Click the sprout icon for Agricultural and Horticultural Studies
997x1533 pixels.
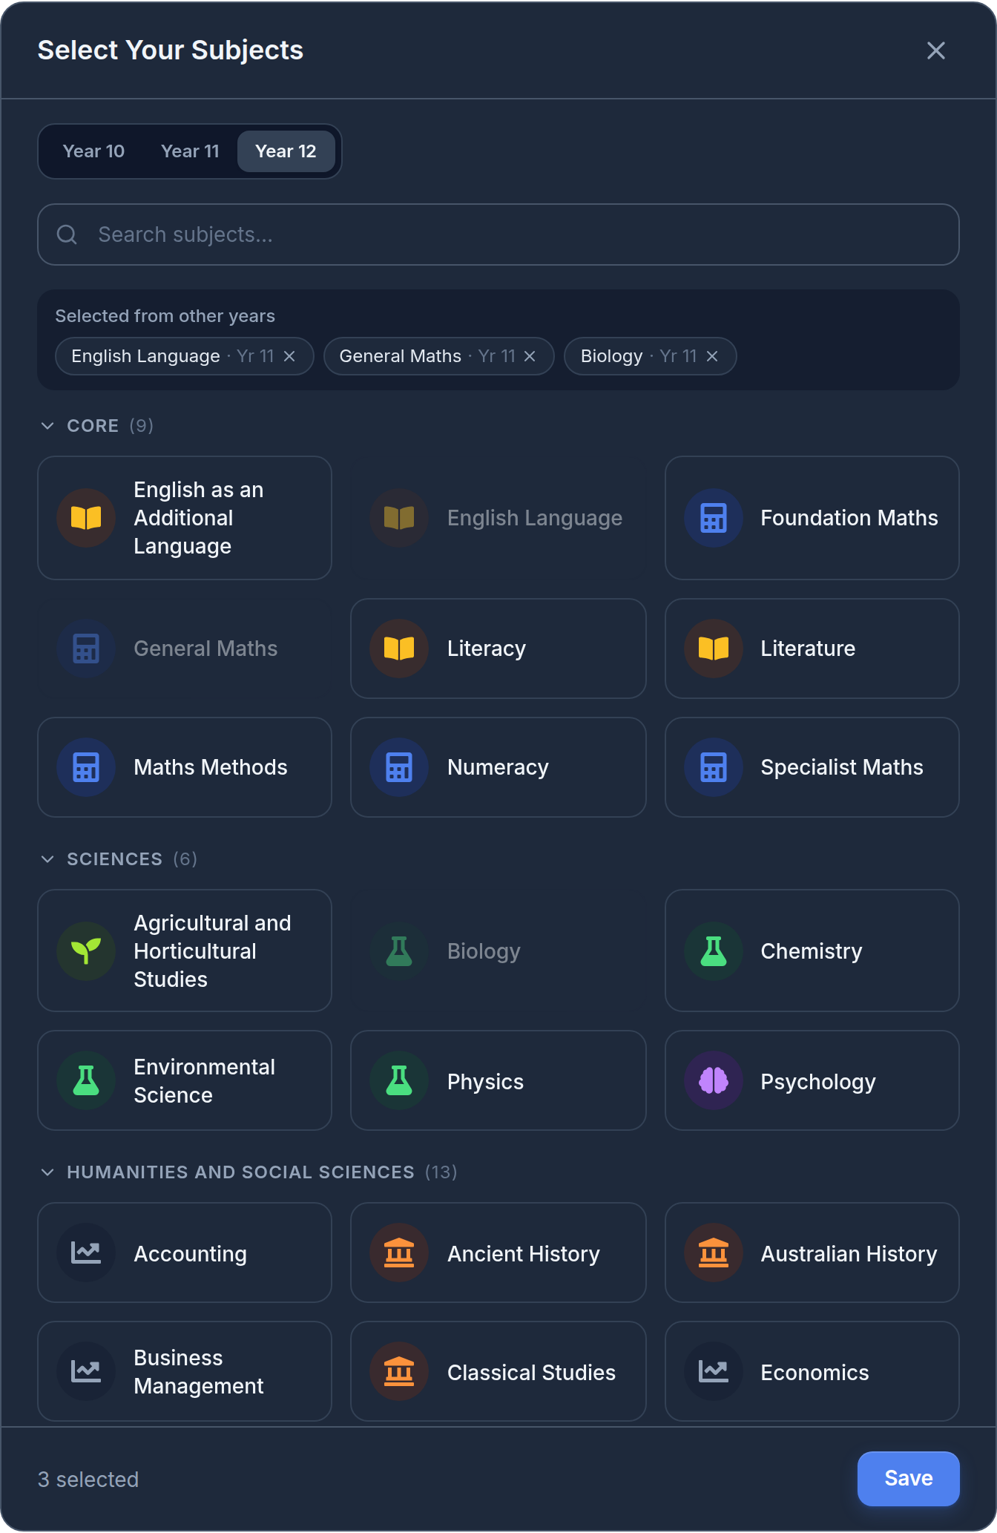tap(86, 951)
